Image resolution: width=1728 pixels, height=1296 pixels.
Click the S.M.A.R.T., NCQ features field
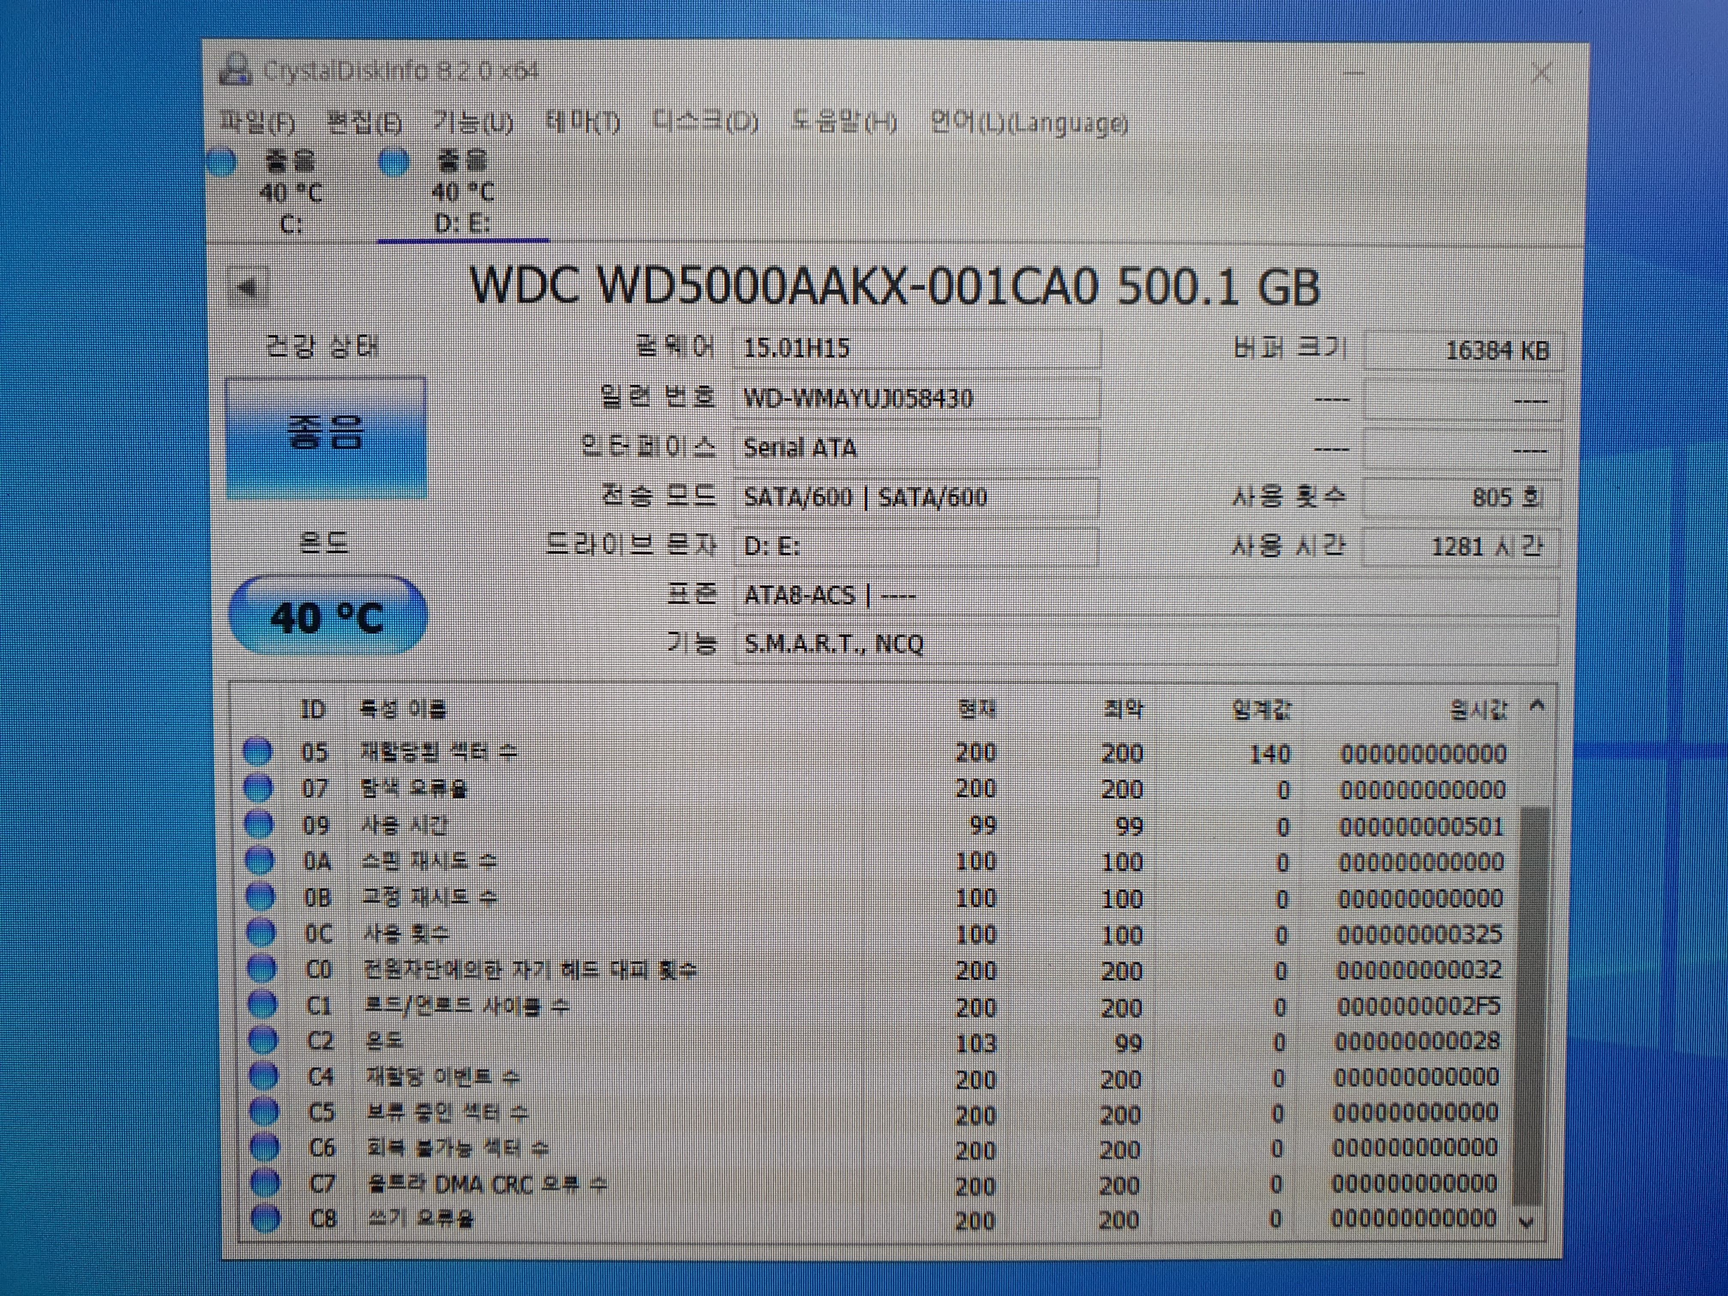tap(1146, 644)
